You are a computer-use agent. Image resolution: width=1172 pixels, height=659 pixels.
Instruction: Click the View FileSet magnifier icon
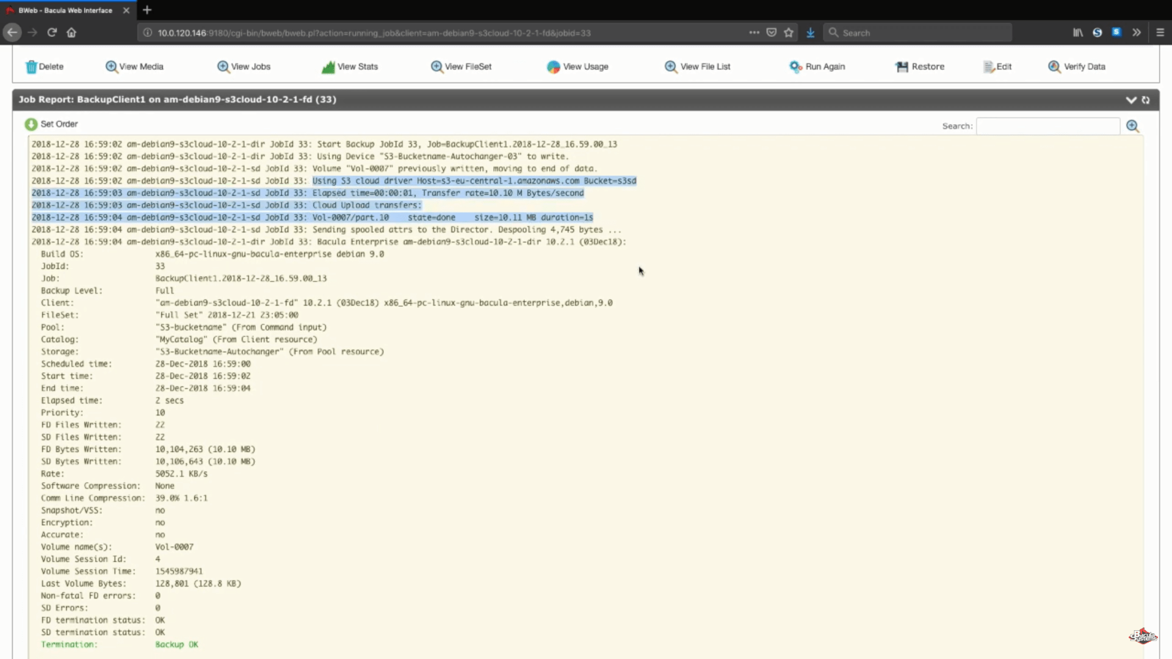[436, 67]
